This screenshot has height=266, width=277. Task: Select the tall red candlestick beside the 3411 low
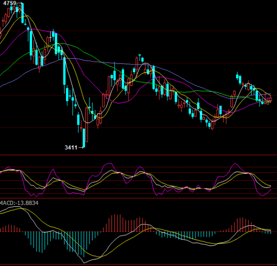pos(86,125)
